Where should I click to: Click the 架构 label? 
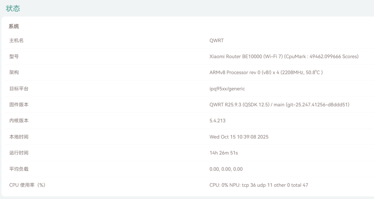14,73
